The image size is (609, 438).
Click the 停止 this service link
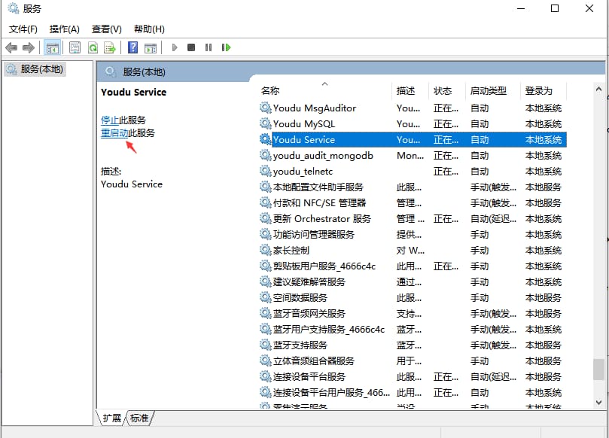point(110,120)
